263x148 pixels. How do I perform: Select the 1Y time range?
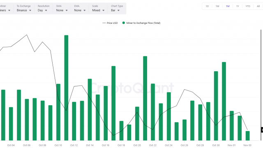238,6
